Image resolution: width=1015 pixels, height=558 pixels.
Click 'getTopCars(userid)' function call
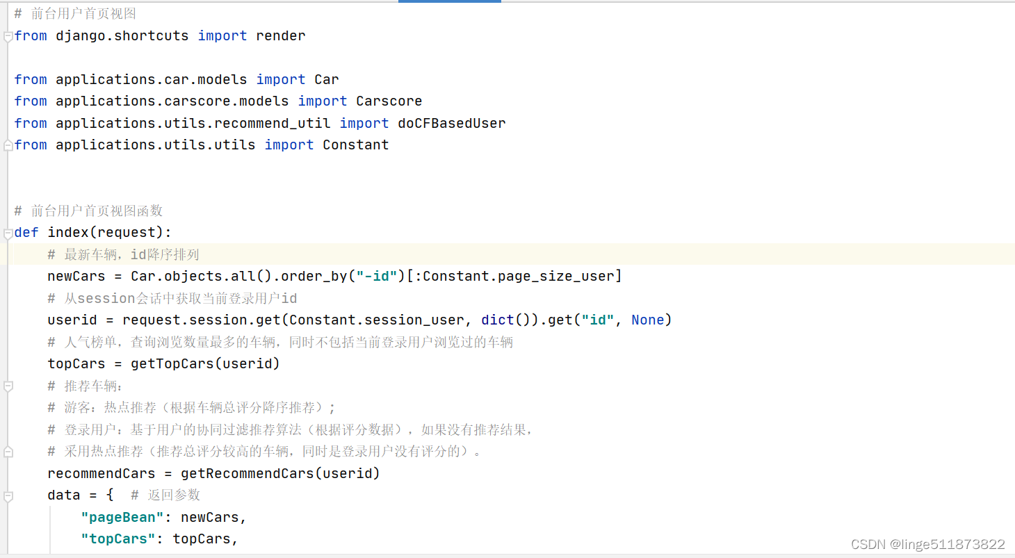click(x=205, y=363)
